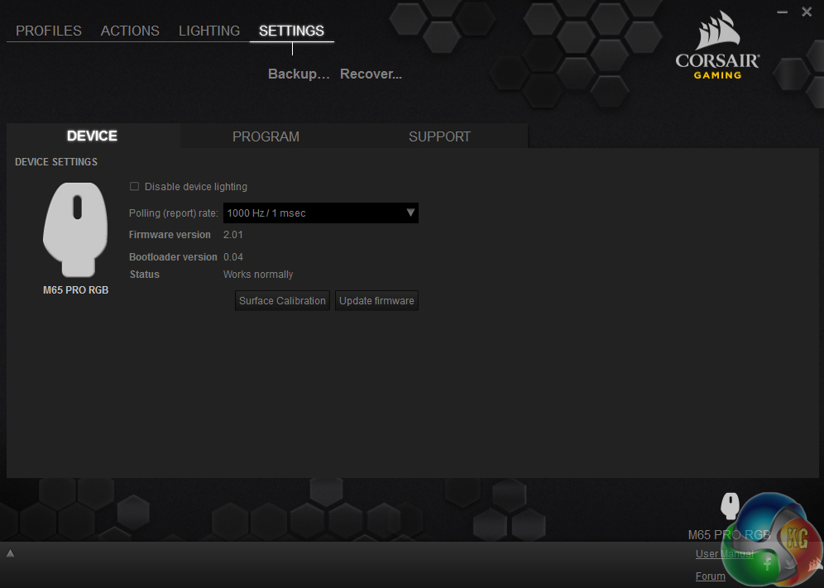This screenshot has height=588, width=824.
Task: Click the Firmware version label
Action: [x=170, y=235]
